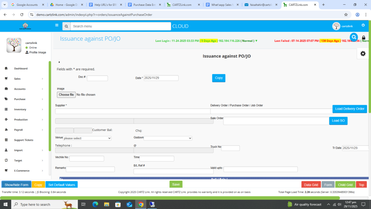Bookmark page with star icon
371x209 pixels.
346,15
